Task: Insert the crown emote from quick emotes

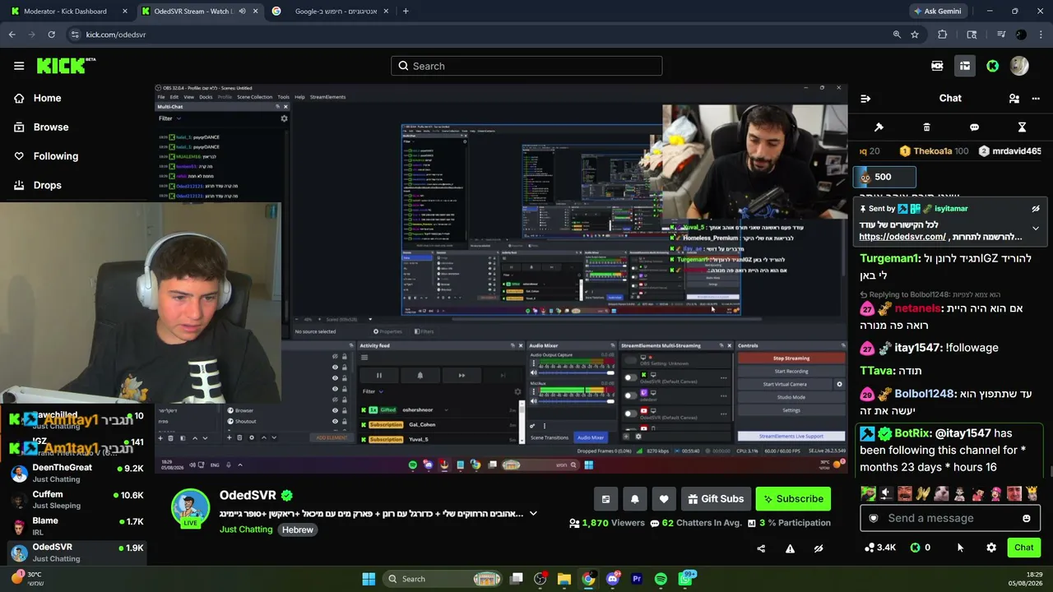Action: (x=1032, y=493)
